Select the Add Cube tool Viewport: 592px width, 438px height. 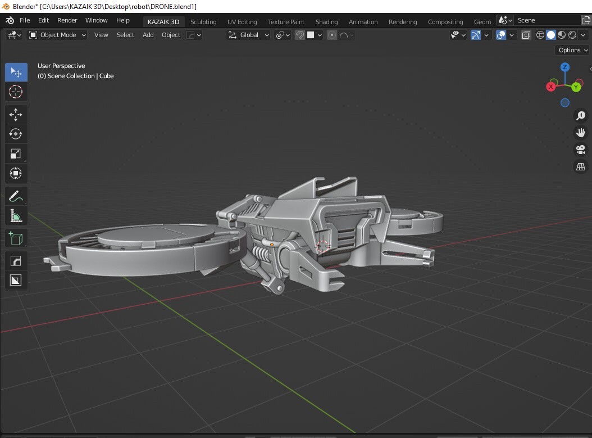(x=16, y=238)
